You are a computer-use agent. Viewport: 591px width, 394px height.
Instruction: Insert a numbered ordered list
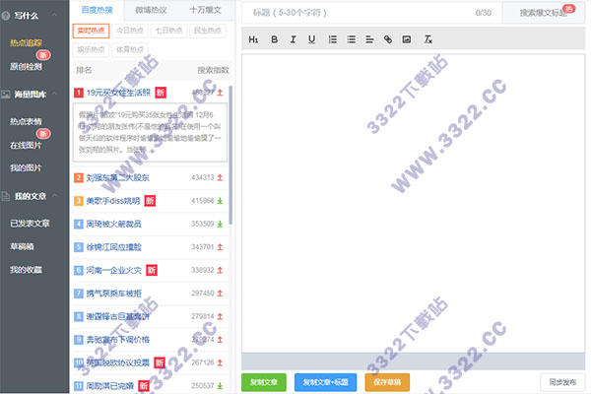point(333,39)
